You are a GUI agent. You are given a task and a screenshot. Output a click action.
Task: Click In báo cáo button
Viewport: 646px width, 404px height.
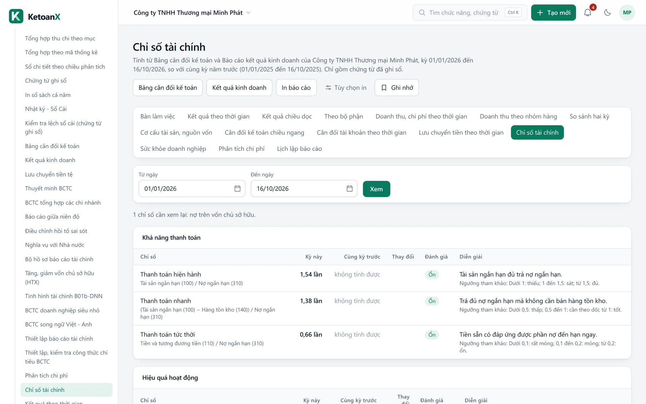click(296, 88)
